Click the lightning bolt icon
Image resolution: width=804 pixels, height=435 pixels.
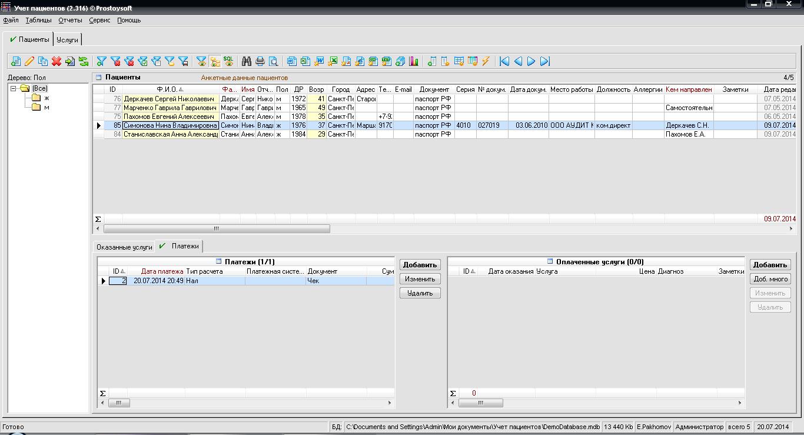(x=486, y=61)
